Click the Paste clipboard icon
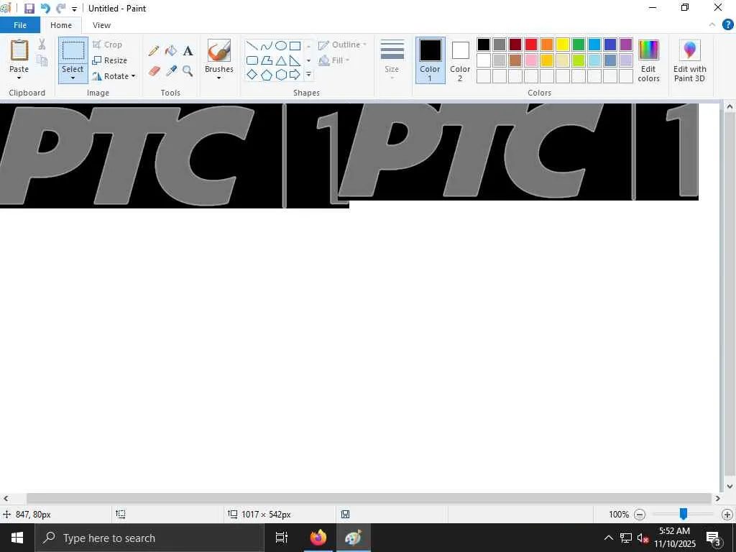Image resolution: width=736 pixels, height=552 pixels. 19,51
